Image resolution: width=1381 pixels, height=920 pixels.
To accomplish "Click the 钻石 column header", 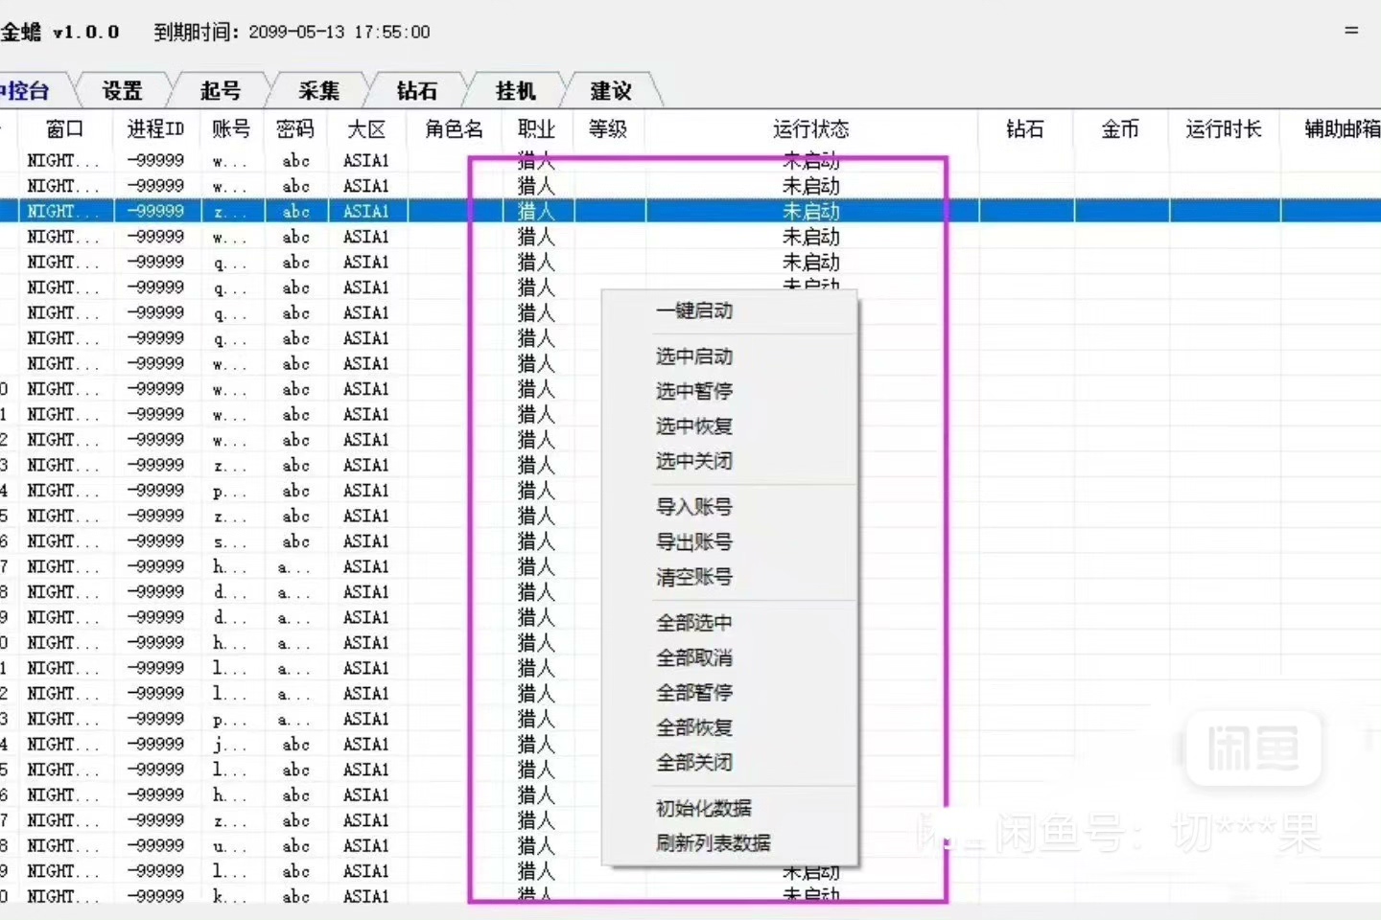I will coord(1025,129).
